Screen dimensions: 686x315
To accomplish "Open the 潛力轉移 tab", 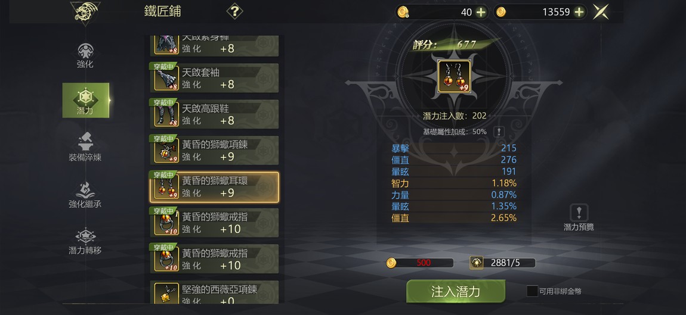I will click(85, 241).
